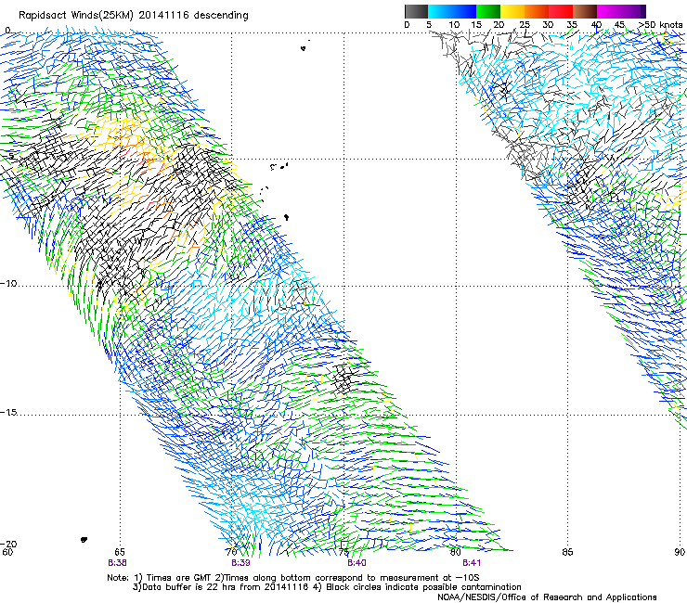The width and height of the screenshot is (687, 603).
Task: Click latitude axis label '-15'
Action: 8,412
